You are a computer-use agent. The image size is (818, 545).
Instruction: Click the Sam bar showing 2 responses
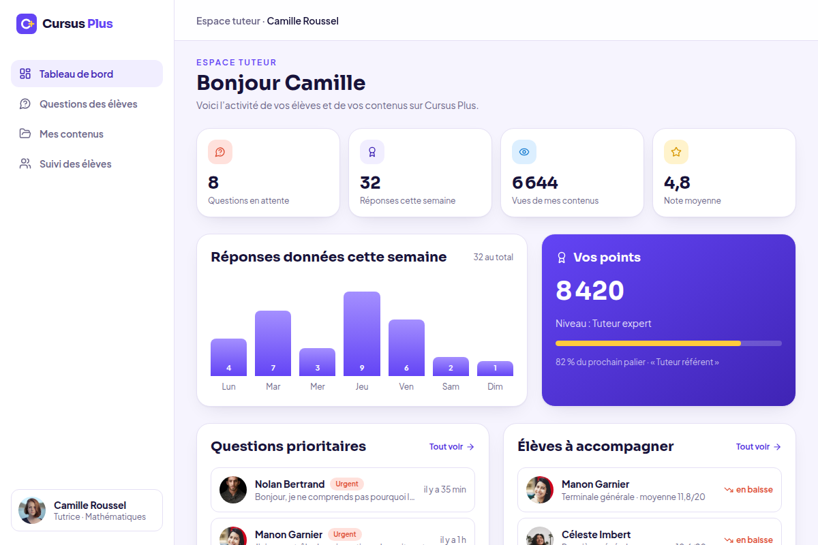pos(451,367)
